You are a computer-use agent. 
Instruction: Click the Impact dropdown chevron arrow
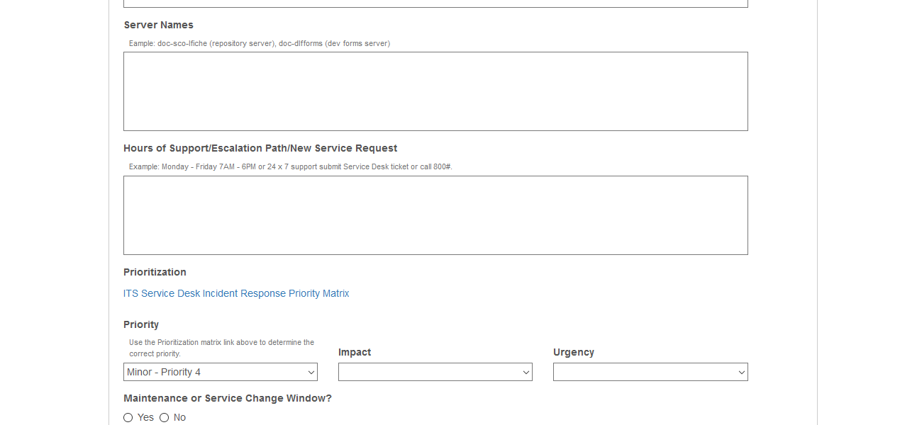coord(526,373)
